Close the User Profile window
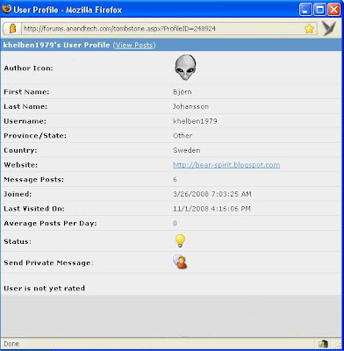344x351 pixels. coord(333,10)
